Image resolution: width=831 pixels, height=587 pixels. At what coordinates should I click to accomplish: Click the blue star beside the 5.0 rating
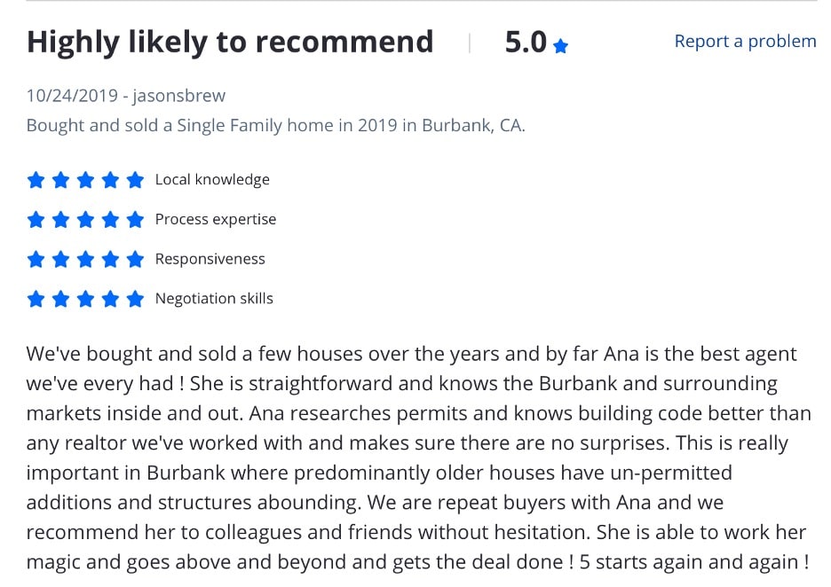click(x=560, y=45)
